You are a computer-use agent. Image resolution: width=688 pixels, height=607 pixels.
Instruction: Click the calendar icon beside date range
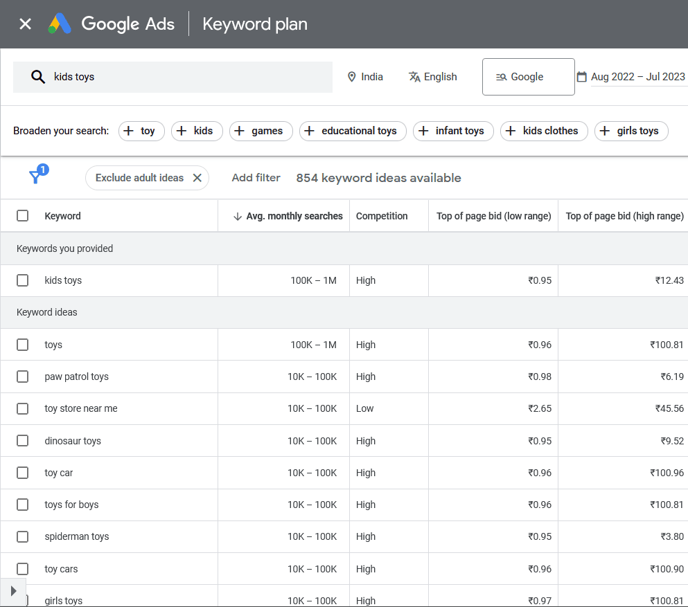point(582,77)
